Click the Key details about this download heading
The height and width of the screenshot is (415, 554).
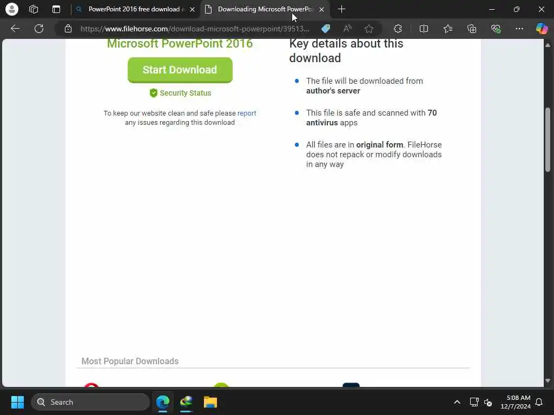pyautogui.click(x=346, y=50)
